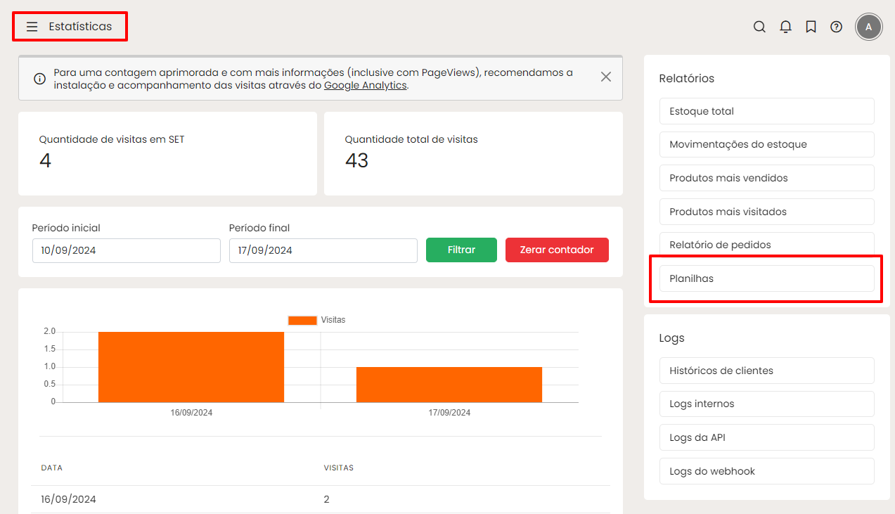
Task: Click the bookmark icon in header
Action: (811, 27)
